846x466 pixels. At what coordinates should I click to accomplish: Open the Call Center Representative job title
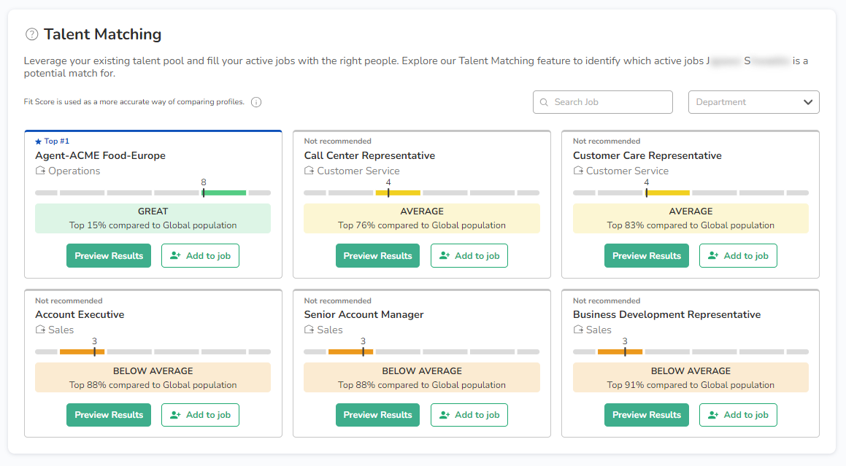(369, 155)
